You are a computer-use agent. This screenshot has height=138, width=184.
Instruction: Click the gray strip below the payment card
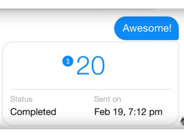92,132
